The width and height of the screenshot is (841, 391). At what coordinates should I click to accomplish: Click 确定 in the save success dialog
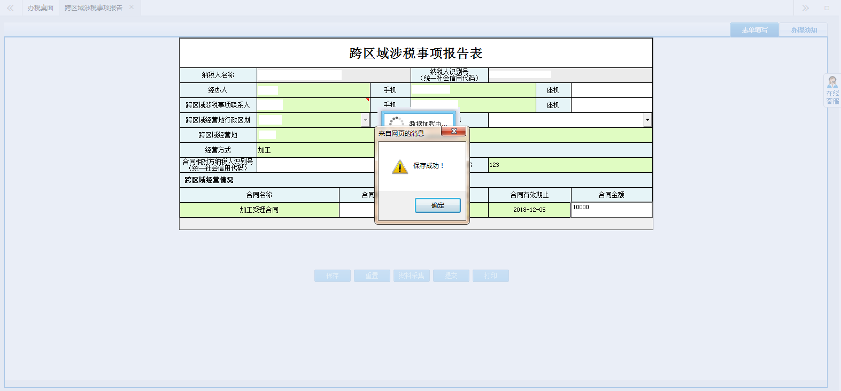(x=437, y=205)
